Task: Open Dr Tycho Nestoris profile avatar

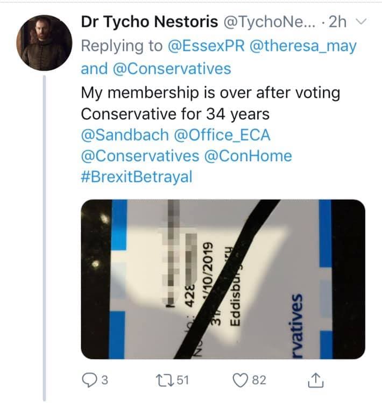Action: pos(44,43)
